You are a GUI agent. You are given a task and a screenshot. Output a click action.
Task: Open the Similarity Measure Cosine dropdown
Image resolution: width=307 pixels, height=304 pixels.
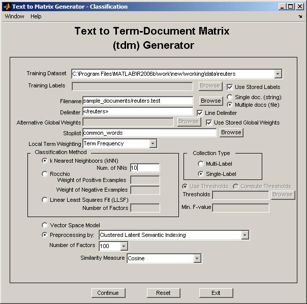[x=197, y=258]
